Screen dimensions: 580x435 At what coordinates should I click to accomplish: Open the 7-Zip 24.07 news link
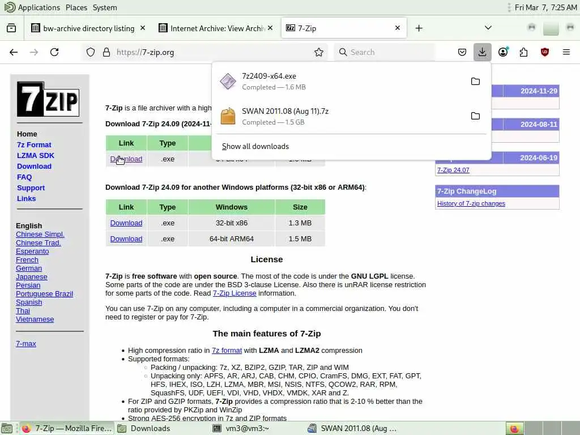click(x=453, y=170)
